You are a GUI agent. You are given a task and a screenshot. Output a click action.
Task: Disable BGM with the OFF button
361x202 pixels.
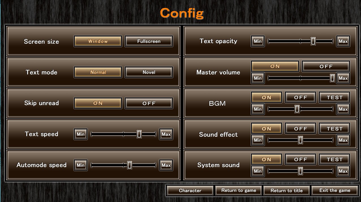300,97
